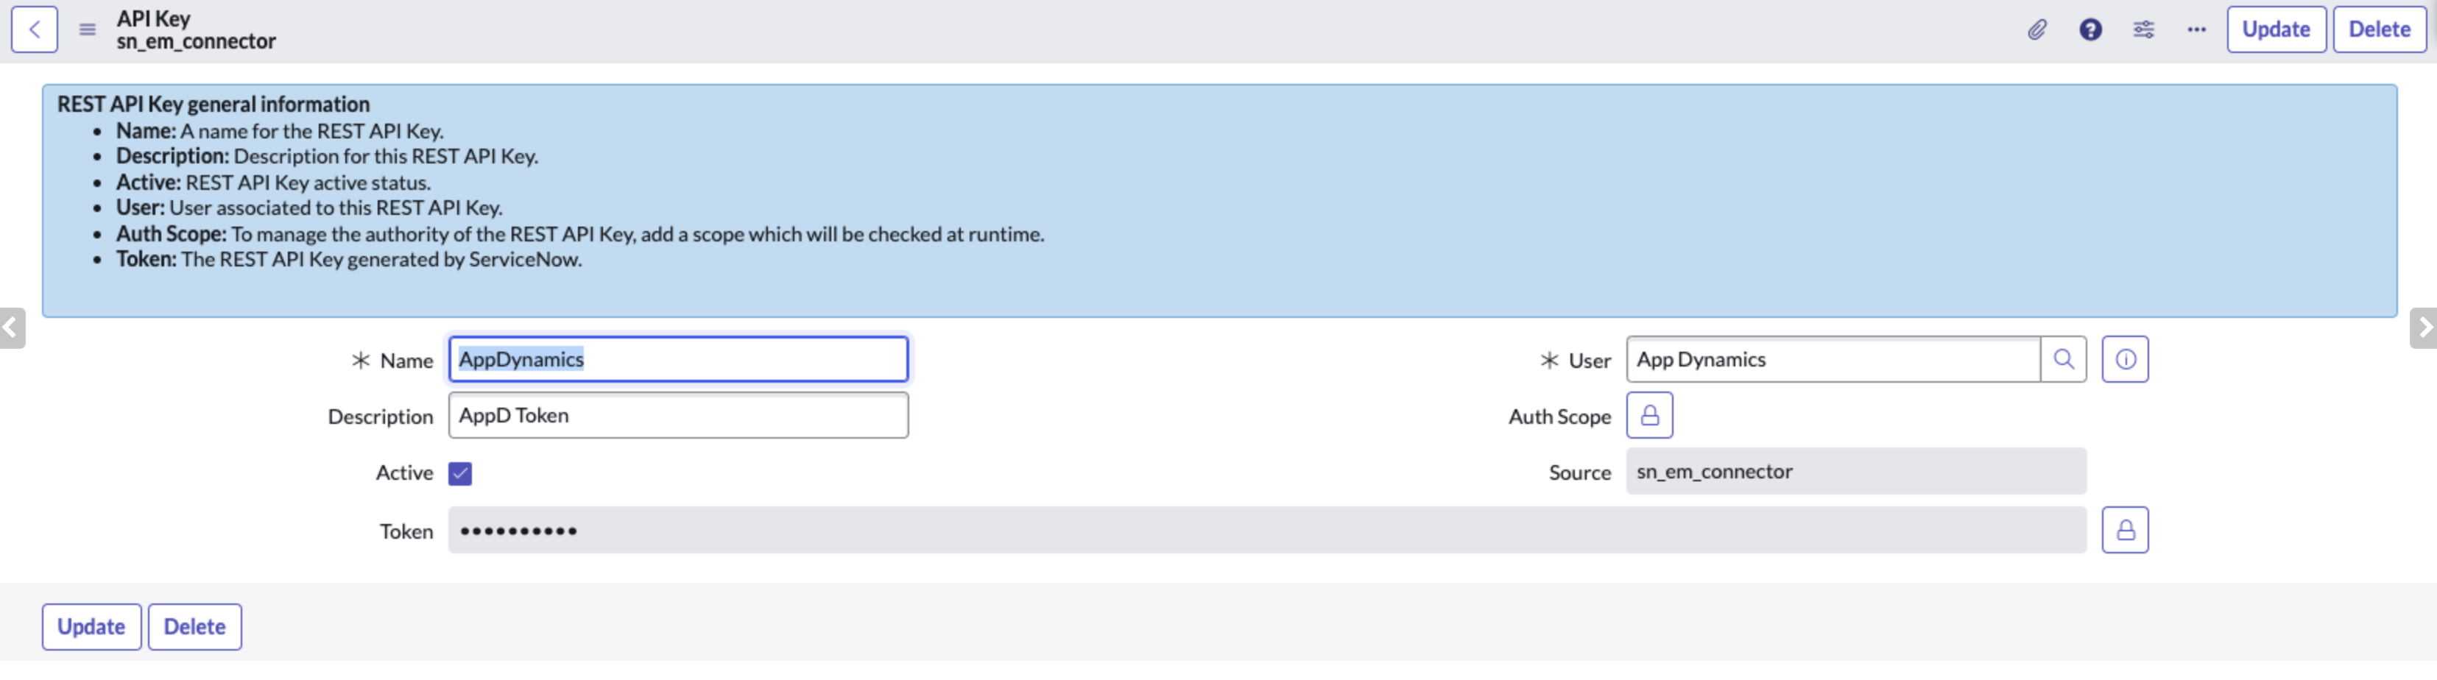This screenshot has height=680, width=2437.
Task: Click the bottom Delete button
Action: click(194, 626)
